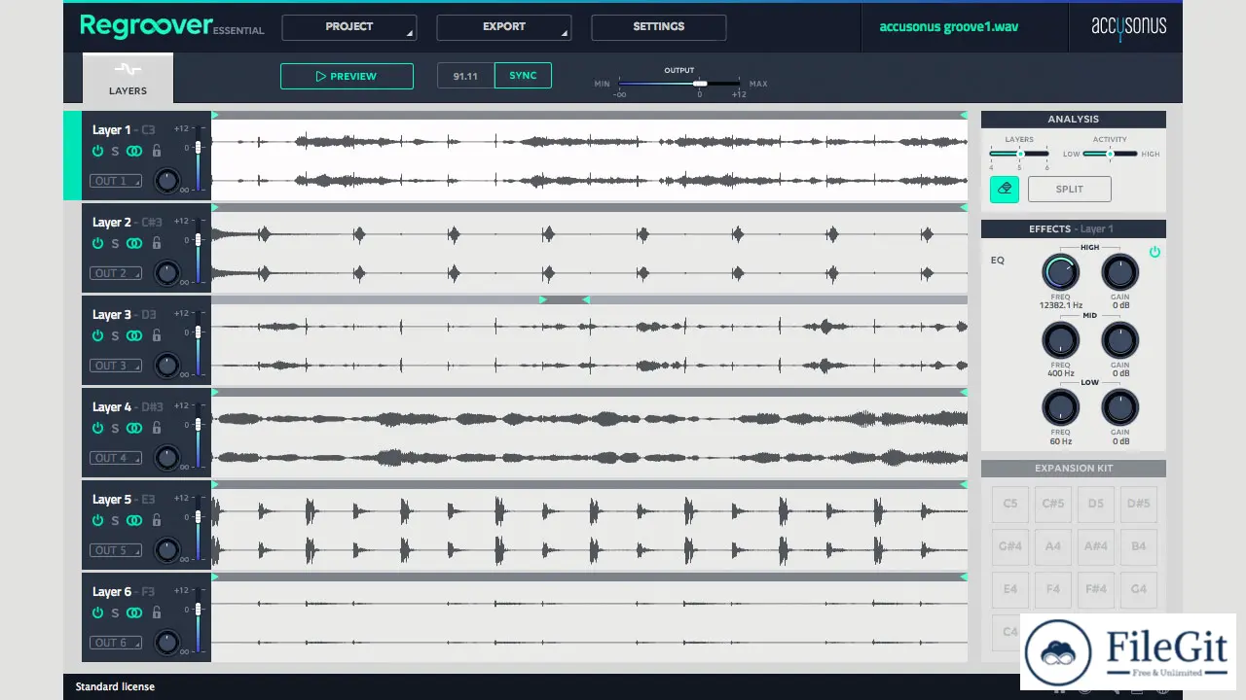Click the Layer 3 region start marker
This screenshot has width=1246, height=700.
pyautogui.click(x=543, y=299)
